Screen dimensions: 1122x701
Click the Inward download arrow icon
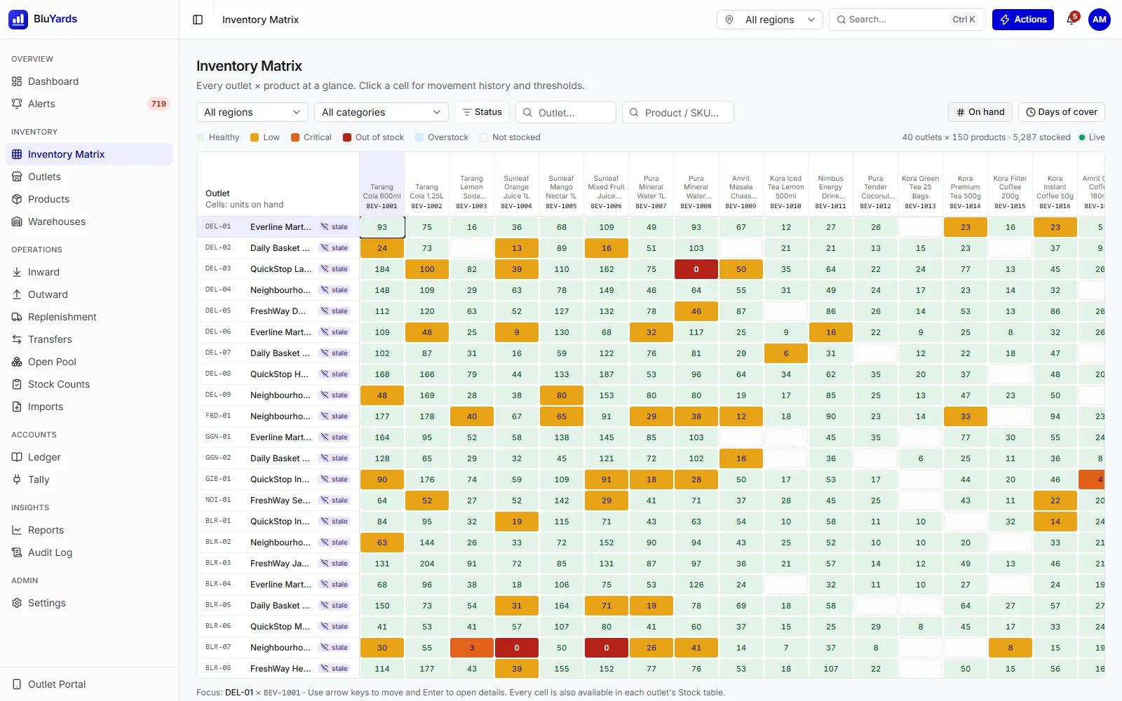pos(17,272)
